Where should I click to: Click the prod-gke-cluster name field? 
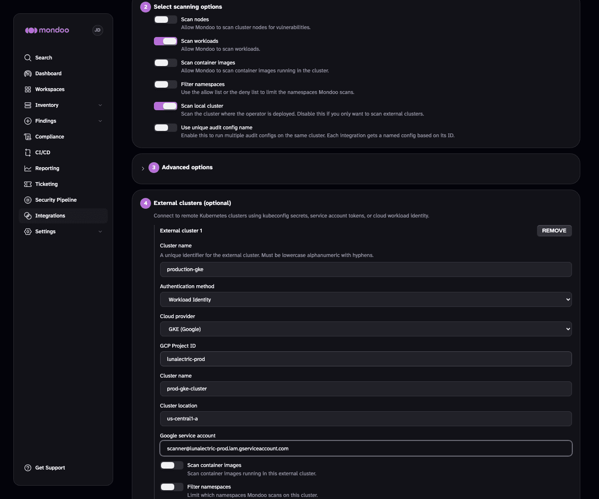point(366,389)
